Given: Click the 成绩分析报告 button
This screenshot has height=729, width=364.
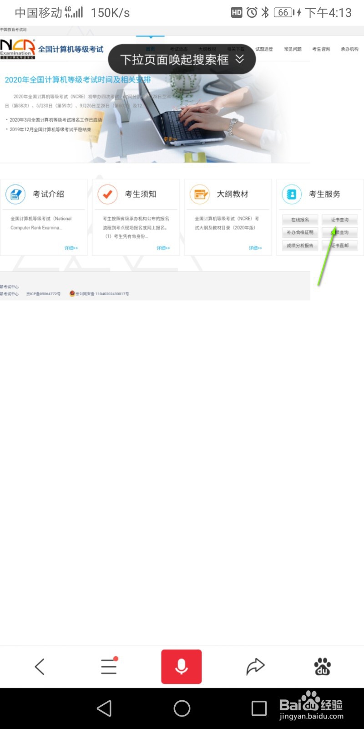Looking at the screenshot, I should pos(300,246).
